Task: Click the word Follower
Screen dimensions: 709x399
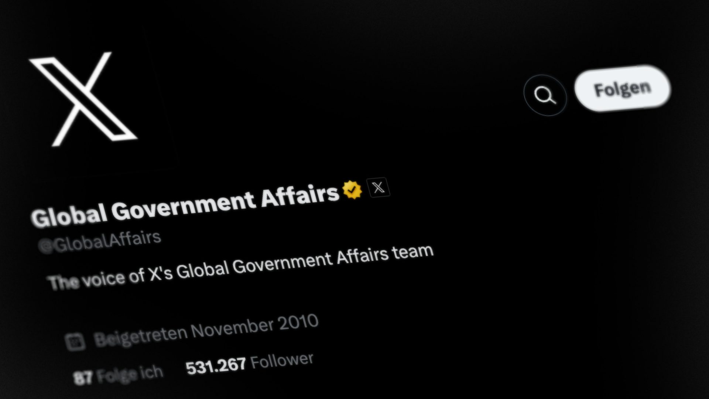Action: tap(282, 361)
